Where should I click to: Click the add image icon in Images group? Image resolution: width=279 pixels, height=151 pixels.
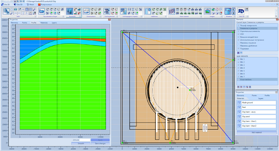(213, 9)
